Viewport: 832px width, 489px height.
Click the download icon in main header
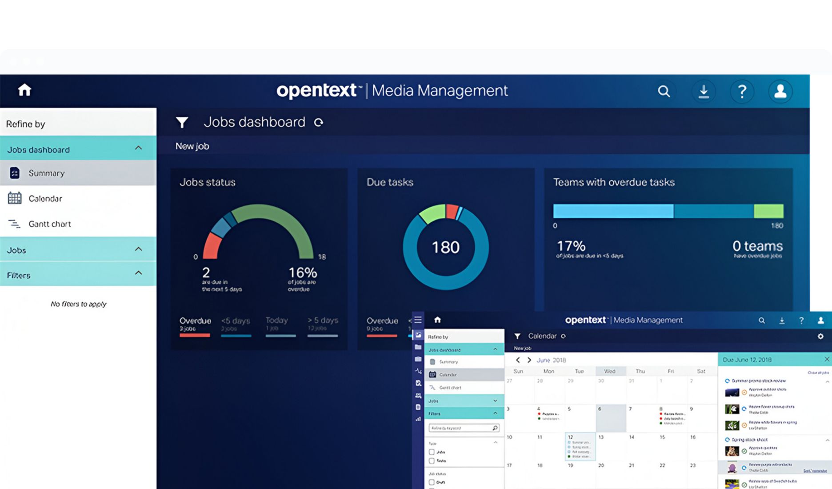703,91
